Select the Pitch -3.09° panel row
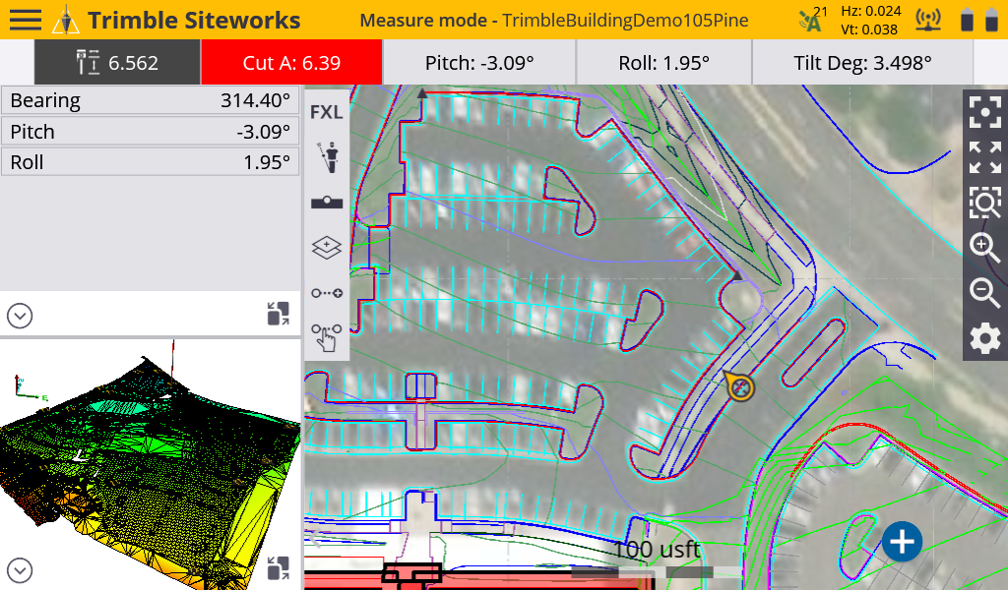 151,132
